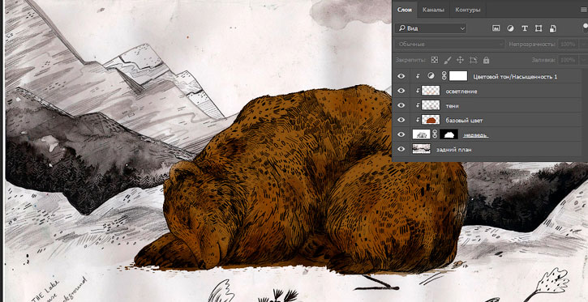The image size is (588, 302).
Task: Hide the осветление layer
Action: 401,91
